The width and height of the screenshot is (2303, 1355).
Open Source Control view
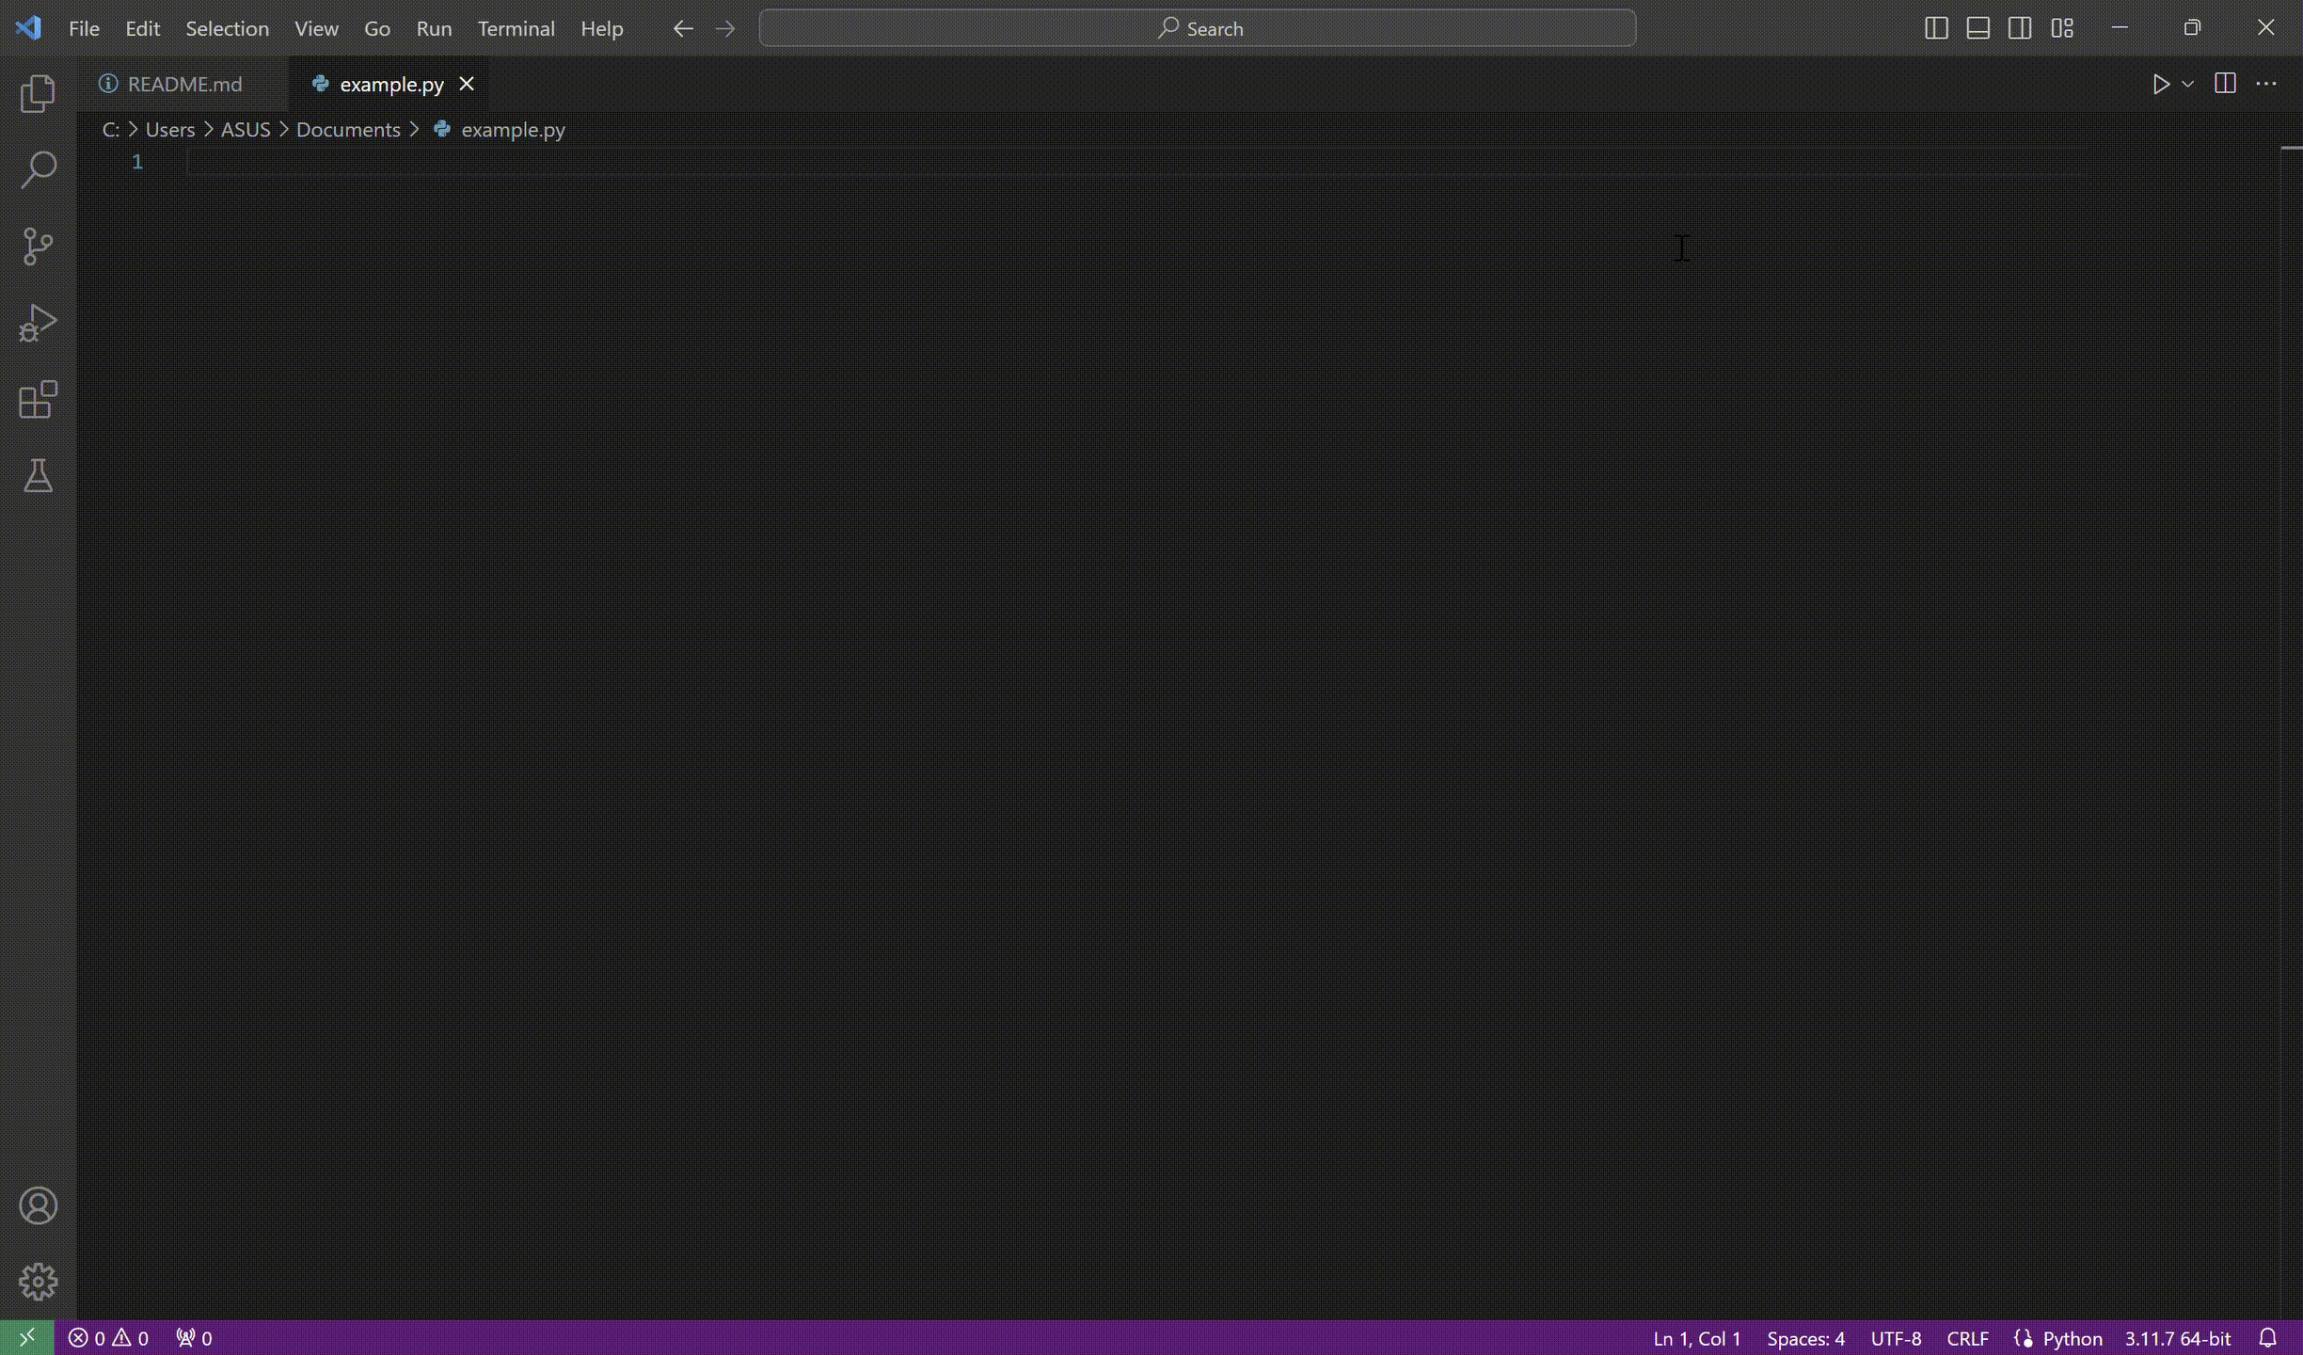[38, 247]
